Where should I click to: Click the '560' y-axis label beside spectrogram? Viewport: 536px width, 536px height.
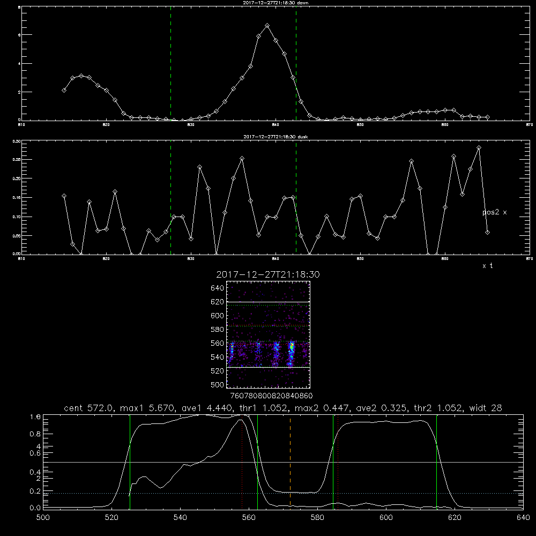pyautogui.click(x=218, y=343)
